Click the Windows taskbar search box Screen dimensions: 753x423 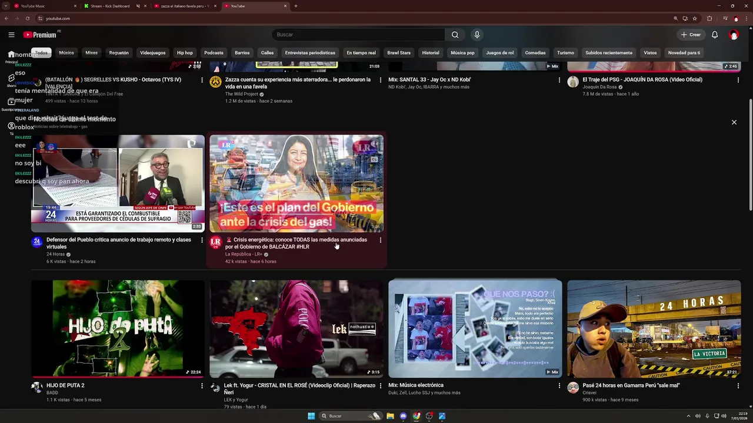pos(351,416)
